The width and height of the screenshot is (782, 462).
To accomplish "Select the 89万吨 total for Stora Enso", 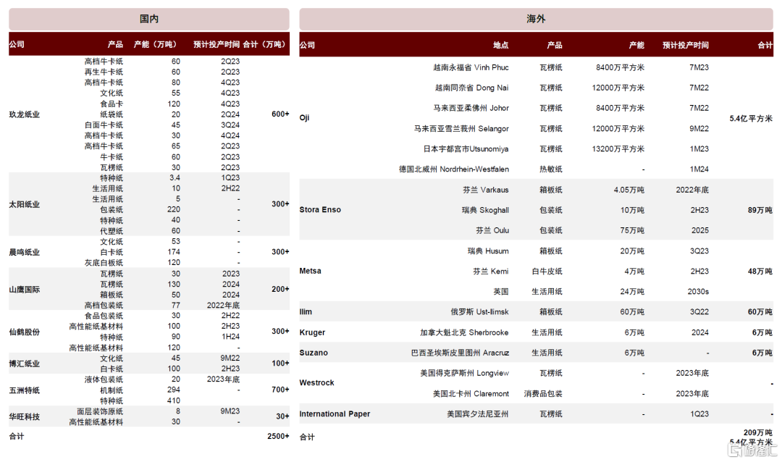I will point(760,210).
